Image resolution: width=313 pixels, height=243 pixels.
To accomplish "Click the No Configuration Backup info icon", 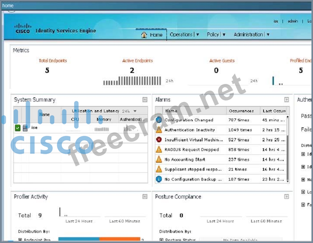I will [x=159, y=179].
